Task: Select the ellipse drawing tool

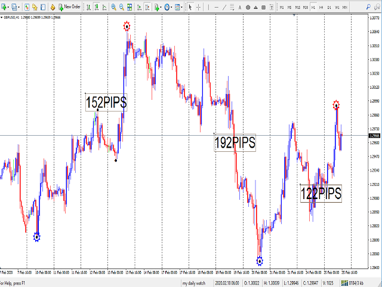Action: (x=248, y=7)
